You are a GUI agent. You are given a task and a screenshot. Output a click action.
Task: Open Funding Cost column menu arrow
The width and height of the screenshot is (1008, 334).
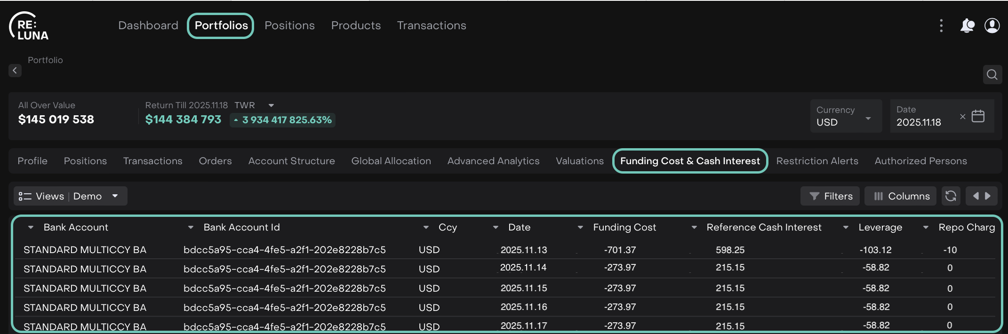click(580, 228)
